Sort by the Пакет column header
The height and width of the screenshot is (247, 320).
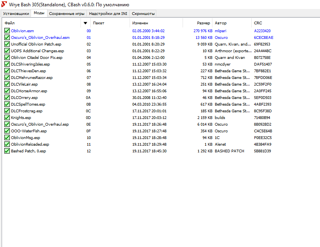pyautogui.click(x=110, y=23)
